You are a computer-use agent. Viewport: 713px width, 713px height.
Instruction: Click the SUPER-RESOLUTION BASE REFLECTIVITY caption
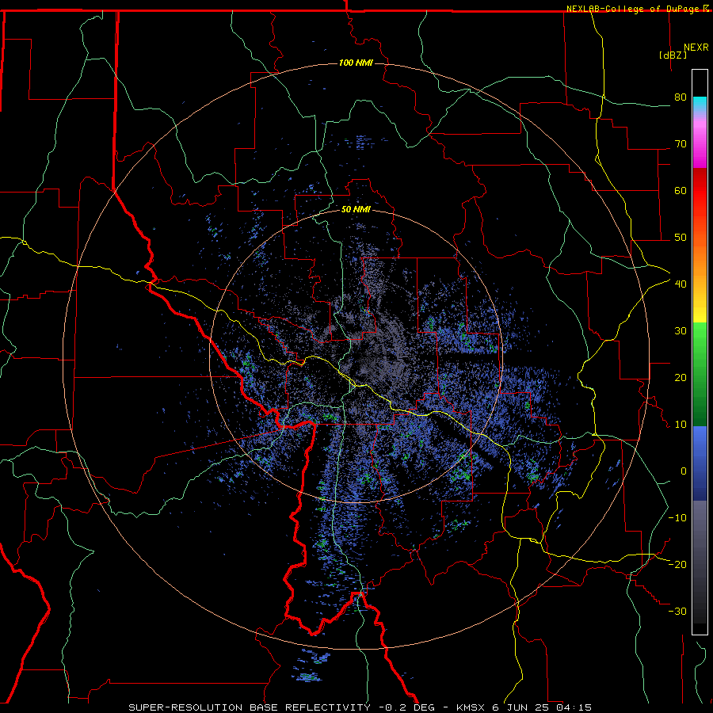(x=250, y=707)
